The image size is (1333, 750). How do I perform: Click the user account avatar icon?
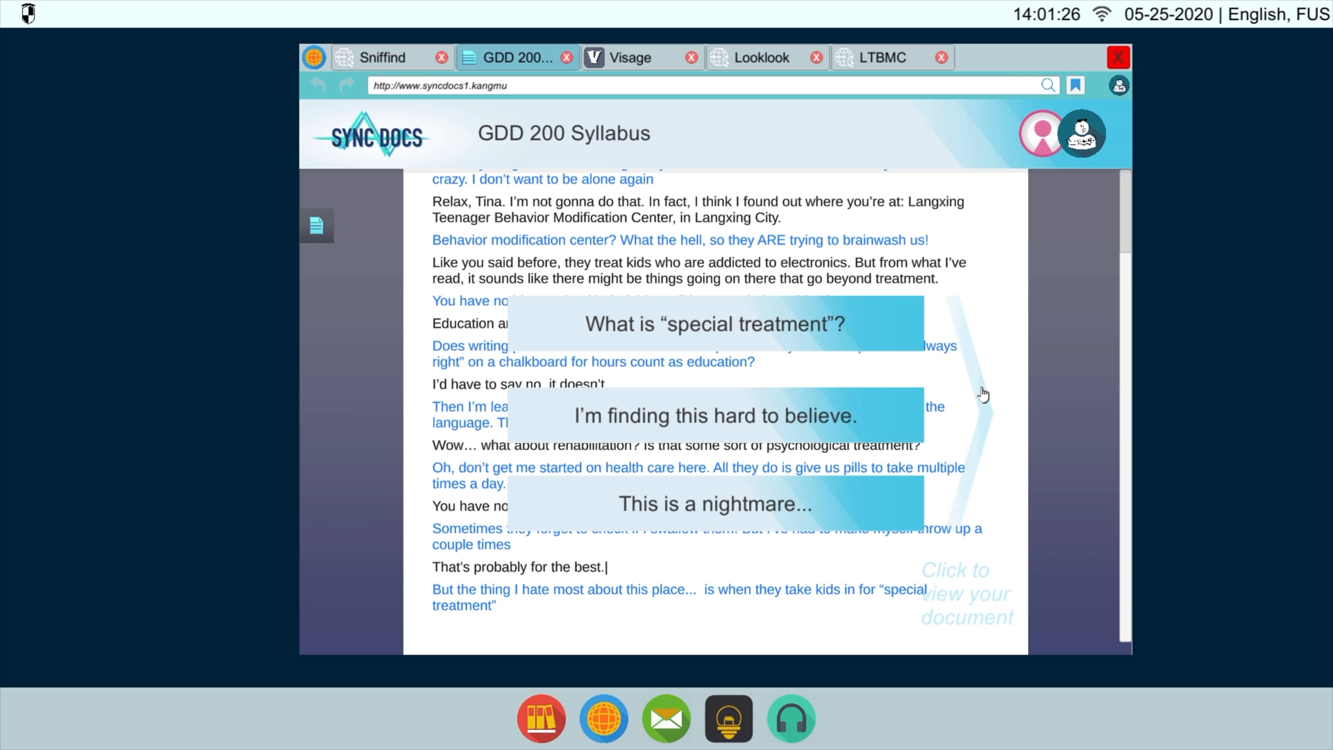(x=1118, y=85)
